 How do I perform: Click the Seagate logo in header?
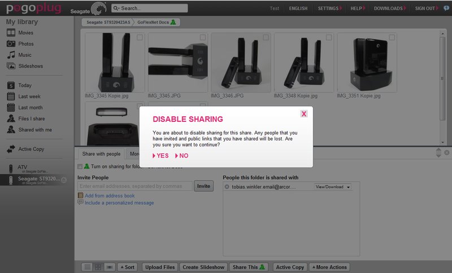88,8
